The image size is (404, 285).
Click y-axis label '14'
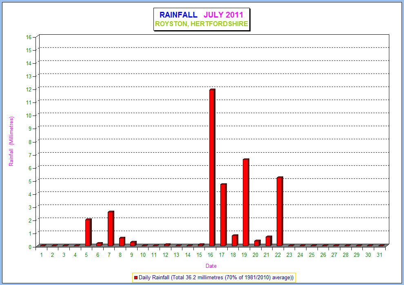[29, 63]
